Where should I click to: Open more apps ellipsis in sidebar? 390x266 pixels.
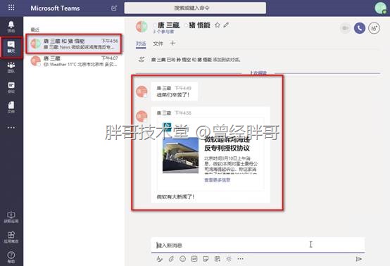[x=11, y=127]
